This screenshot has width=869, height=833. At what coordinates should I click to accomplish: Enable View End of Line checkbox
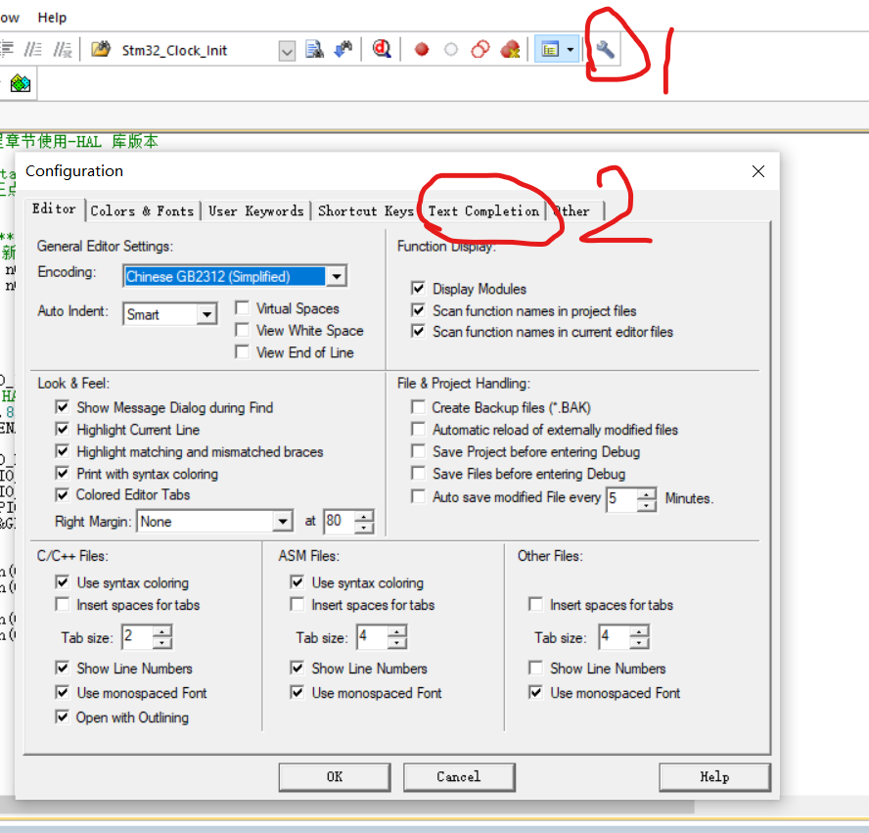pos(242,352)
